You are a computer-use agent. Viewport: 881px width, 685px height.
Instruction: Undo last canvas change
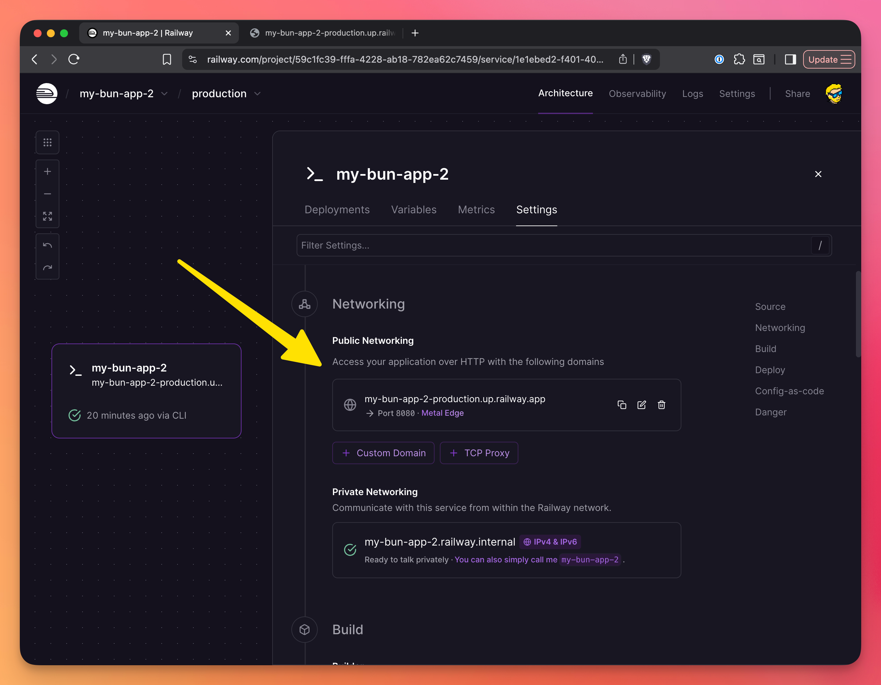coord(48,245)
